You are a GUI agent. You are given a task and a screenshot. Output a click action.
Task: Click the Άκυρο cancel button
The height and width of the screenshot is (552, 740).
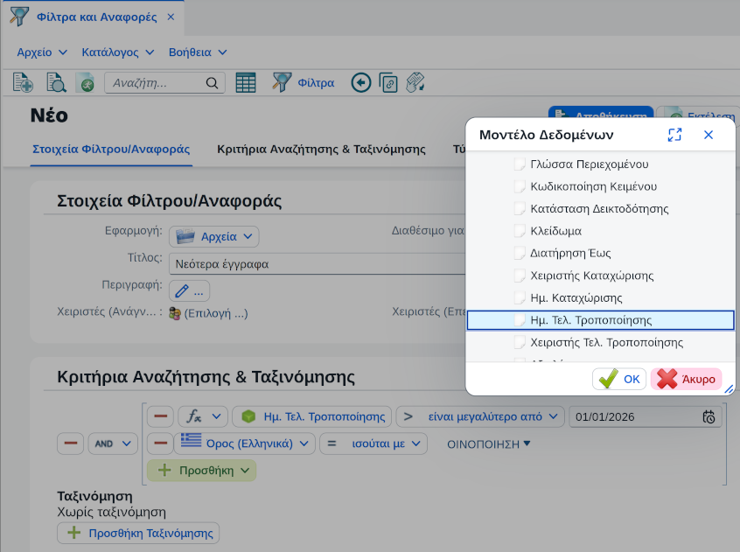(686, 379)
